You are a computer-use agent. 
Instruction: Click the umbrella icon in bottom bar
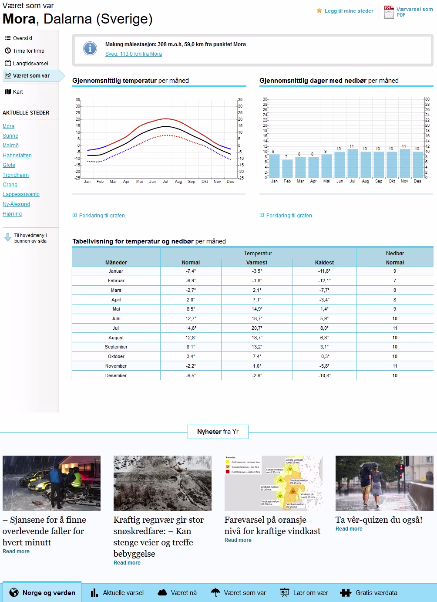coord(215,592)
